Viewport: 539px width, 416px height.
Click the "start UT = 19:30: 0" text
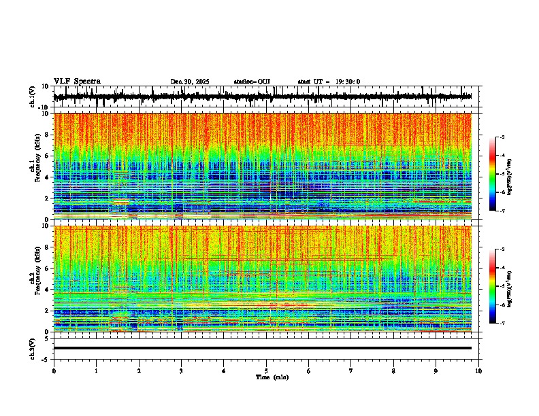329,82
